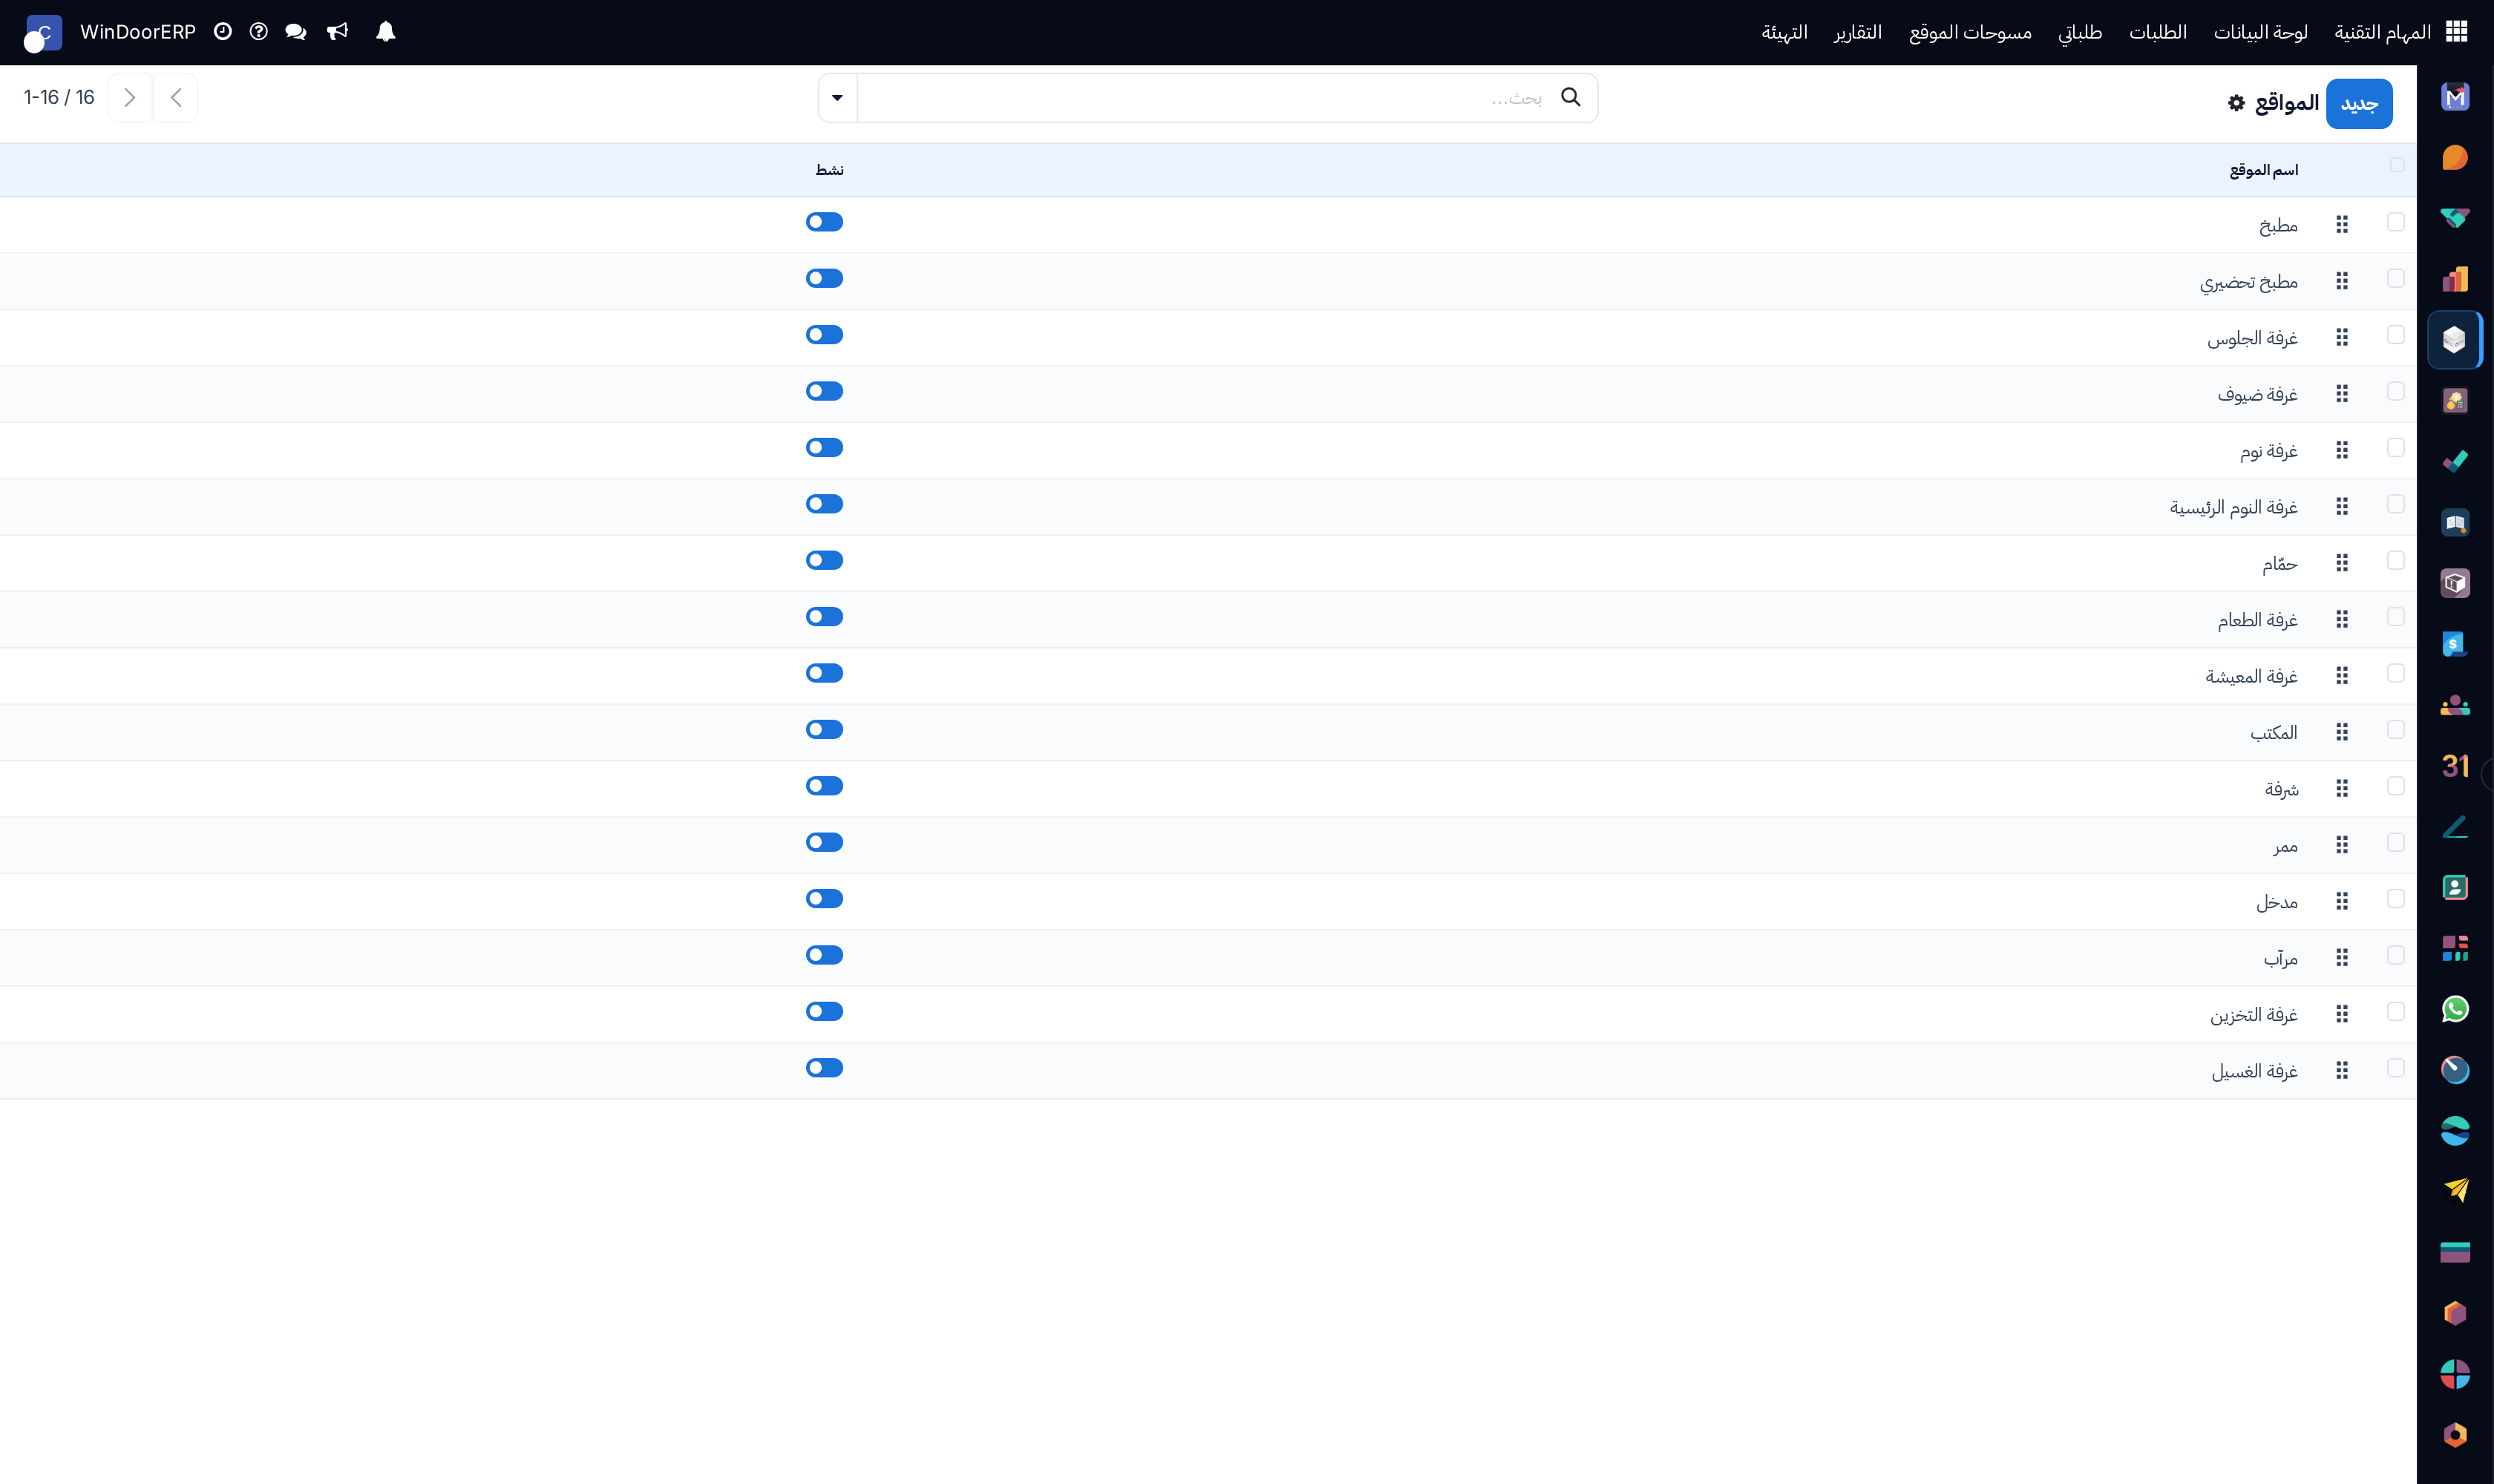This screenshot has height=1484, width=2494.
Task: Click the help question mark icon
Action: click(258, 32)
